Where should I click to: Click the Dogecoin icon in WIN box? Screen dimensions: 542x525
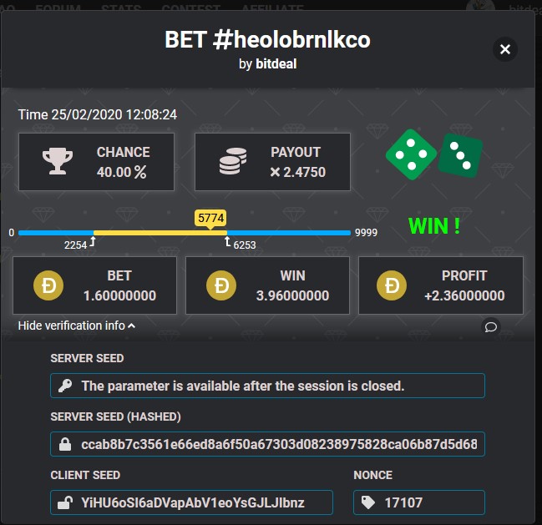(221, 285)
